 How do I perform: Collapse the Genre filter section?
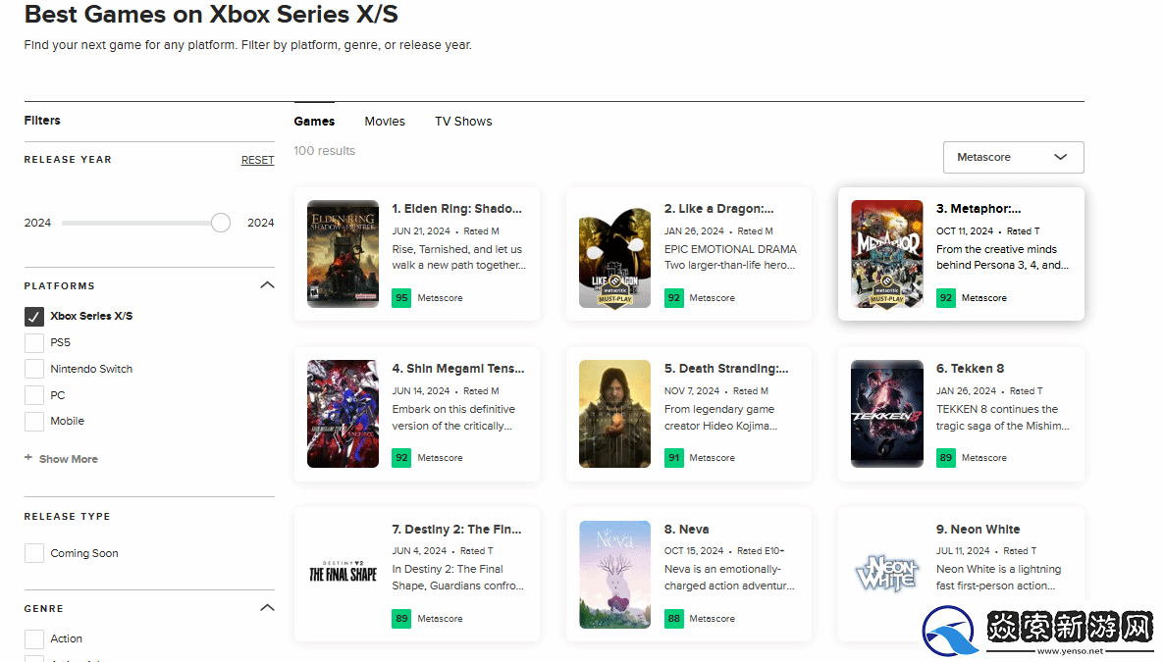point(267,608)
